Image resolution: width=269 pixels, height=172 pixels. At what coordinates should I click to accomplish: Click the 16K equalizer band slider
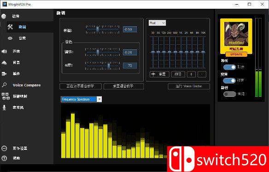pos(203,52)
